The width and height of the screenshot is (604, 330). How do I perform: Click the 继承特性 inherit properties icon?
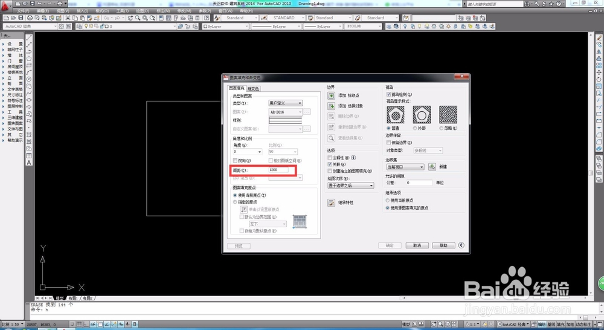pyautogui.click(x=331, y=203)
